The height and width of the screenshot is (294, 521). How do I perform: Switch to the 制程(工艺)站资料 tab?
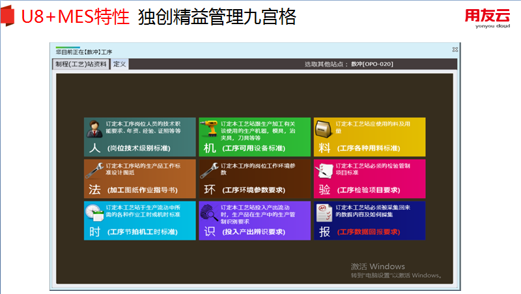coord(81,64)
